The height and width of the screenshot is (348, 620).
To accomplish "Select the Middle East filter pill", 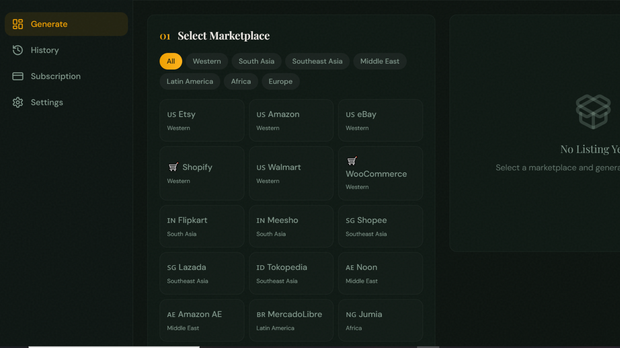I will [379, 61].
